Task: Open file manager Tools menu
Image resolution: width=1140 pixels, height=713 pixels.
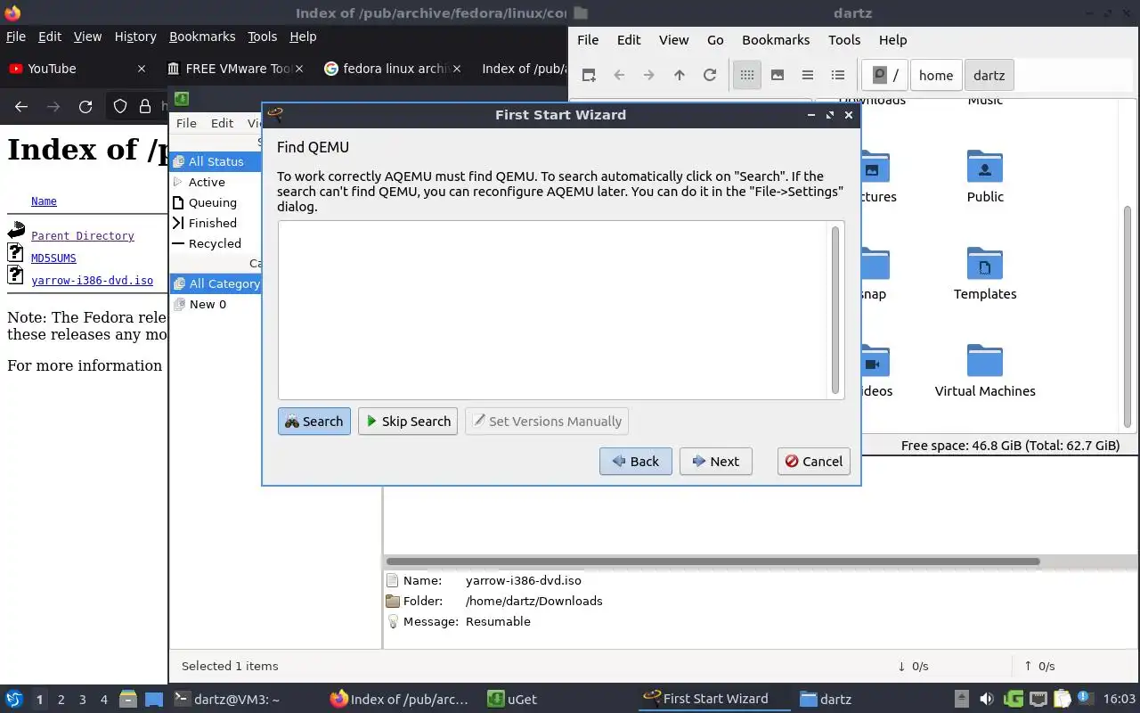Action: click(844, 40)
